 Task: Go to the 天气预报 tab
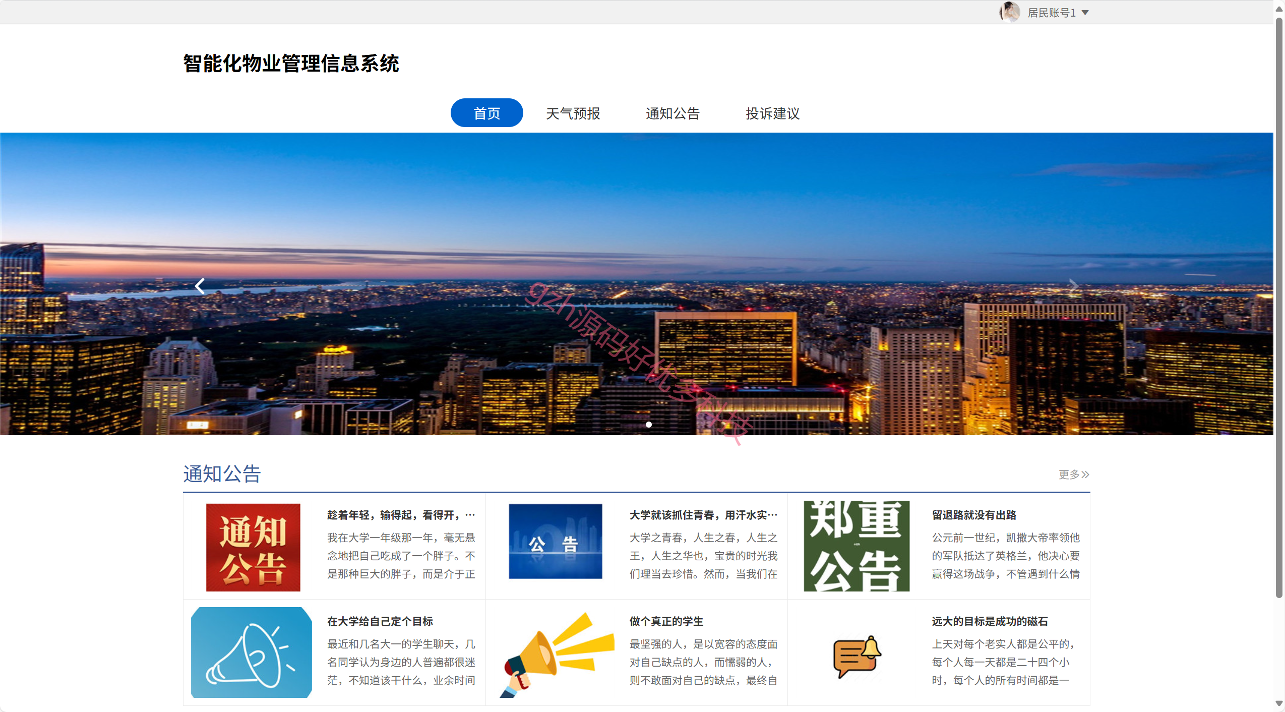pos(573,113)
